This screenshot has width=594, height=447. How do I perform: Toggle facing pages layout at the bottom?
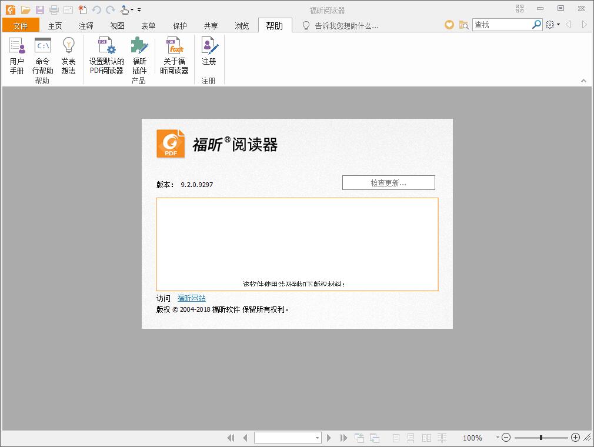coord(426,438)
